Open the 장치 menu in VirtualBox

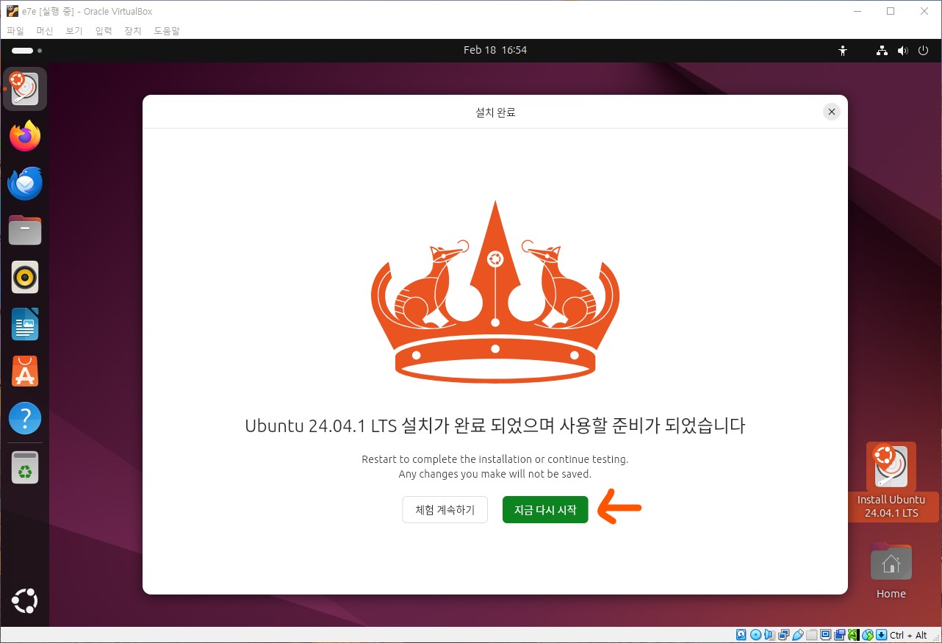pos(133,31)
